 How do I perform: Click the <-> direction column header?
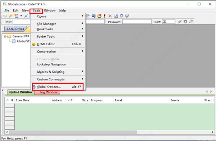(70, 100)
